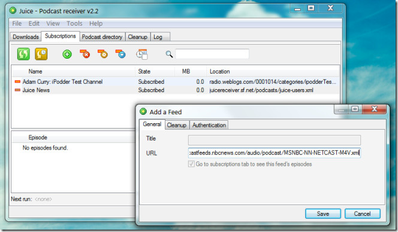Close the Add a Feed dialog
398x232 pixels.
point(374,109)
